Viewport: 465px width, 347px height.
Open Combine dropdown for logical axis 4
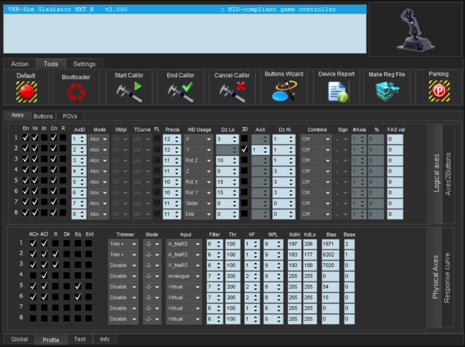(317, 171)
